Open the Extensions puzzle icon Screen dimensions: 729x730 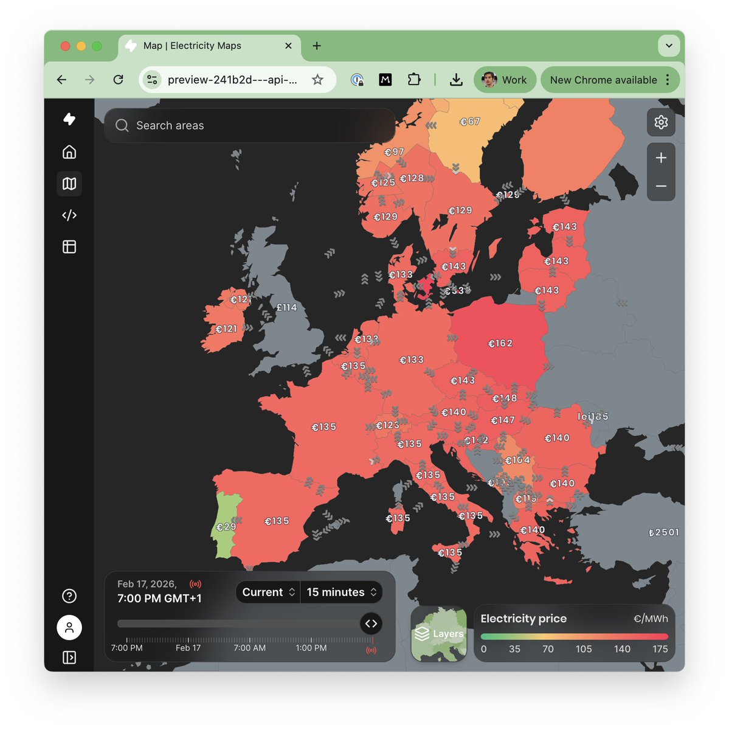click(414, 80)
